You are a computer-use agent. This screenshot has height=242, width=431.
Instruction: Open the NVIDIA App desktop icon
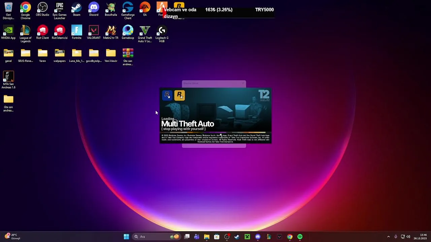[8, 32]
